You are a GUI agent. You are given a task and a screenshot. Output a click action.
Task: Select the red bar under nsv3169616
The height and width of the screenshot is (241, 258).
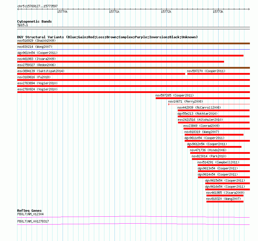click(133, 80)
